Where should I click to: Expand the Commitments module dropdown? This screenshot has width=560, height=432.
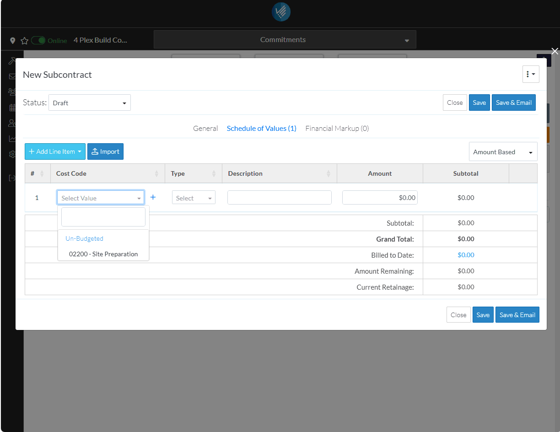(285, 40)
